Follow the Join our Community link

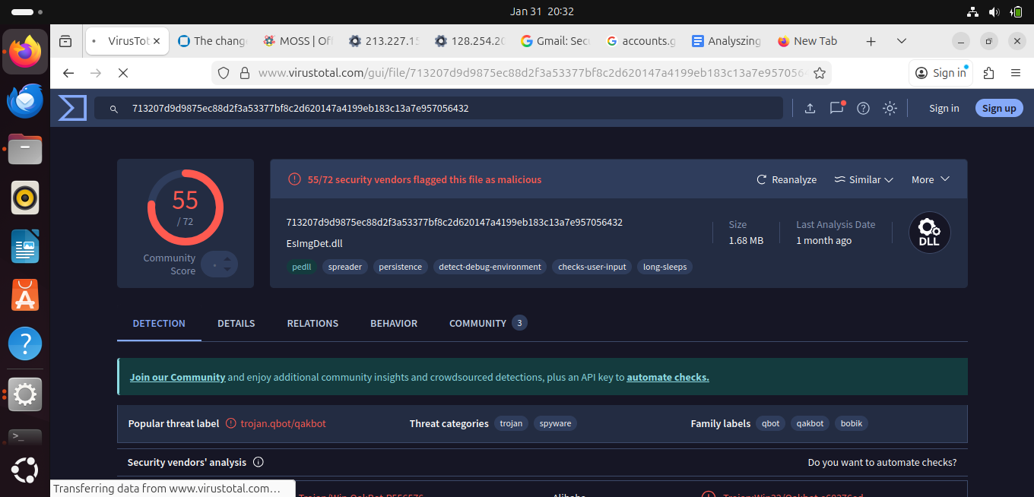point(177,377)
